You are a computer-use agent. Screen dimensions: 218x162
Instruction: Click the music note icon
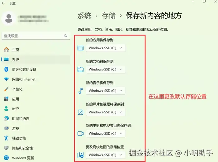click(x=81, y=91)
